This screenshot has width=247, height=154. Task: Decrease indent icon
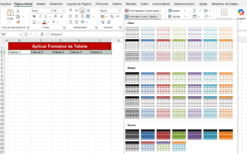[x=71, y=22]
